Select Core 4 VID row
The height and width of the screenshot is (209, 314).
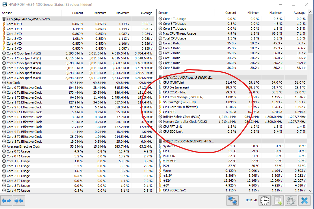click(78, 43)
